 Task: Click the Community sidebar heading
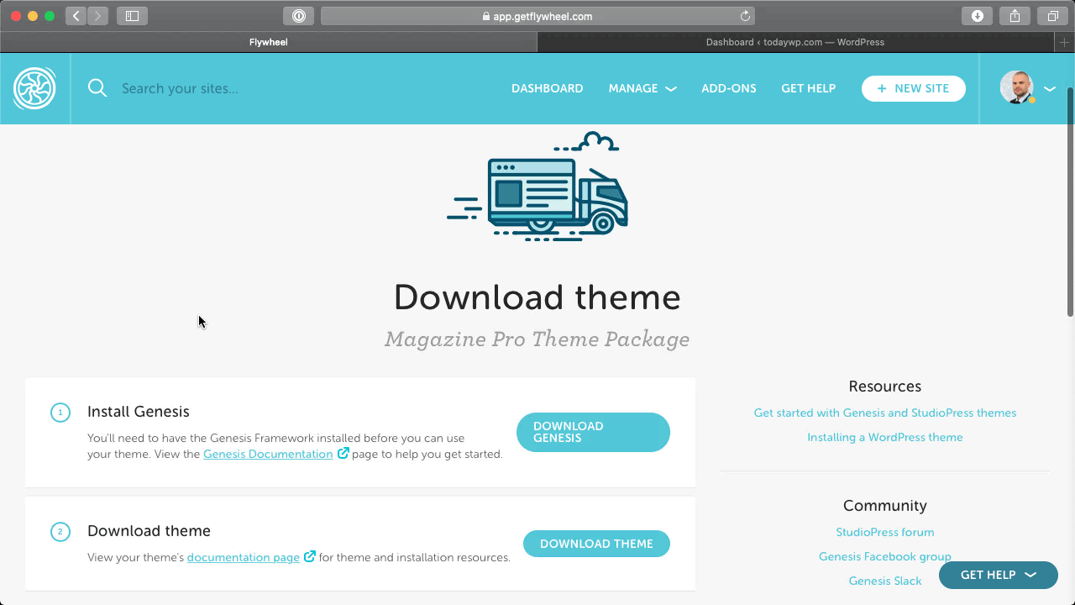(x=885, y=506)
